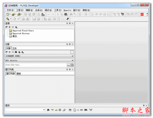This screenshot has width=153, height=118.
Task: Close the 窗口列表 panel
Action: point(72,70)
